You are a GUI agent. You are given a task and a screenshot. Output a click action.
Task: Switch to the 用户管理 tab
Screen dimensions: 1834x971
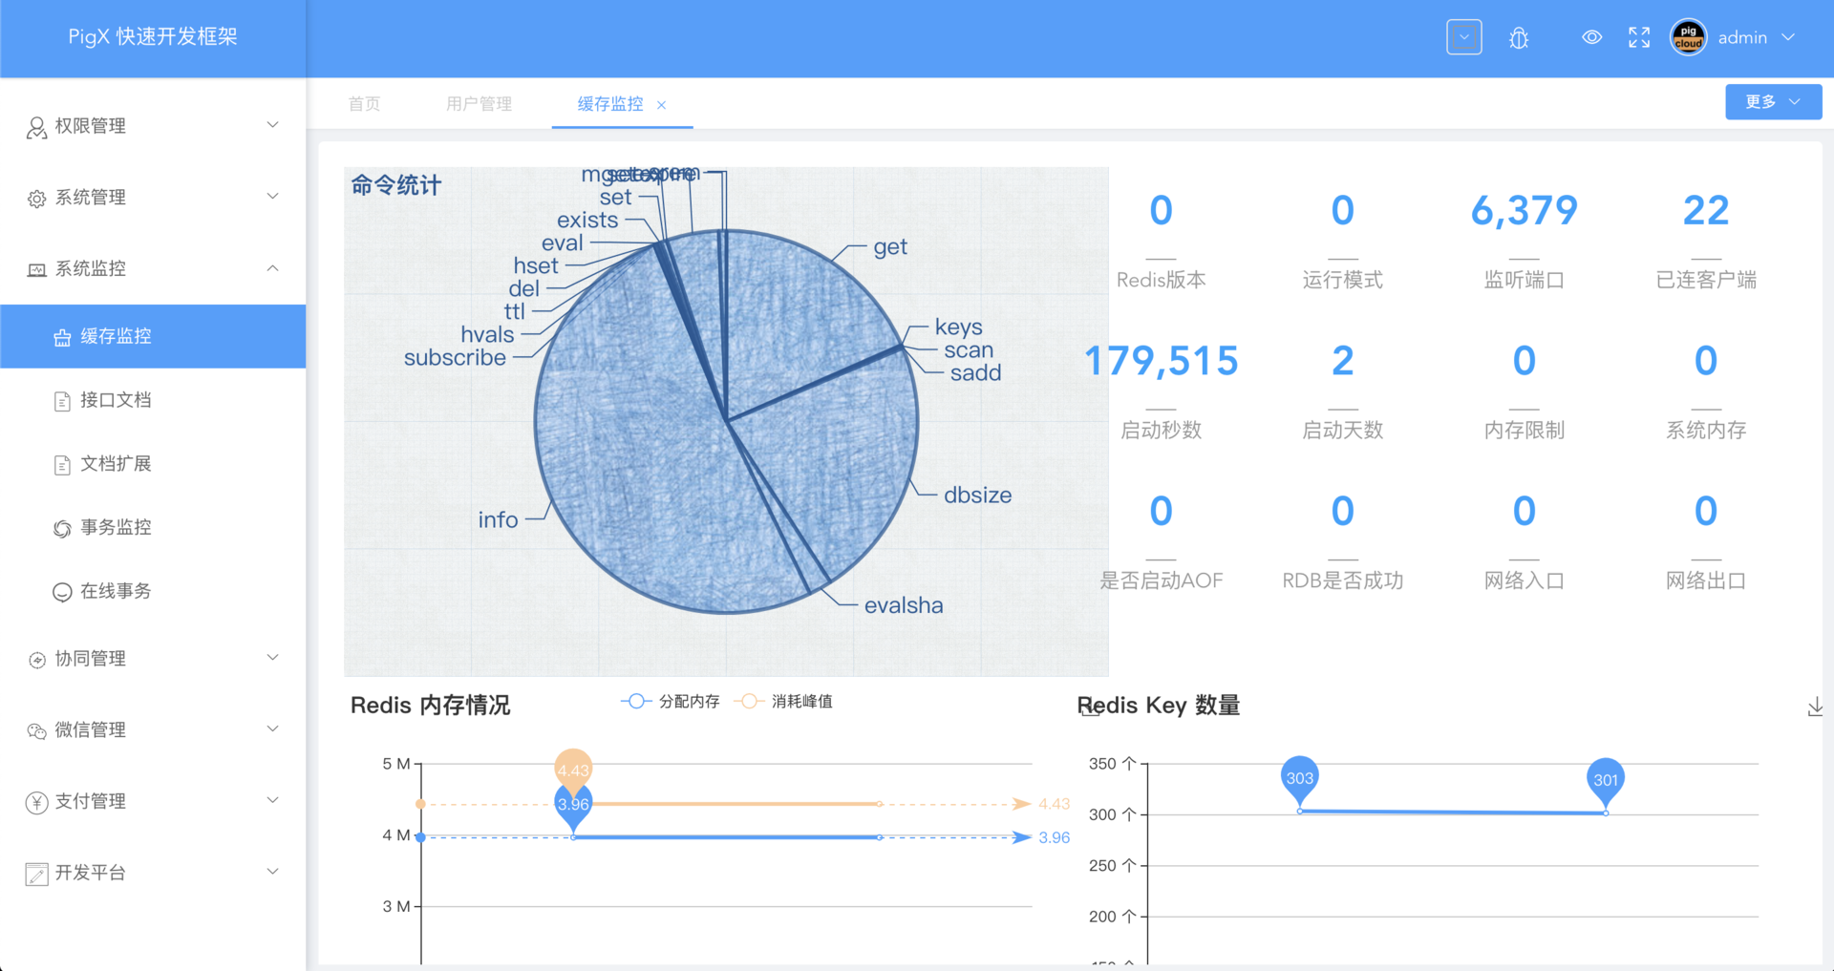pos(480,104)
